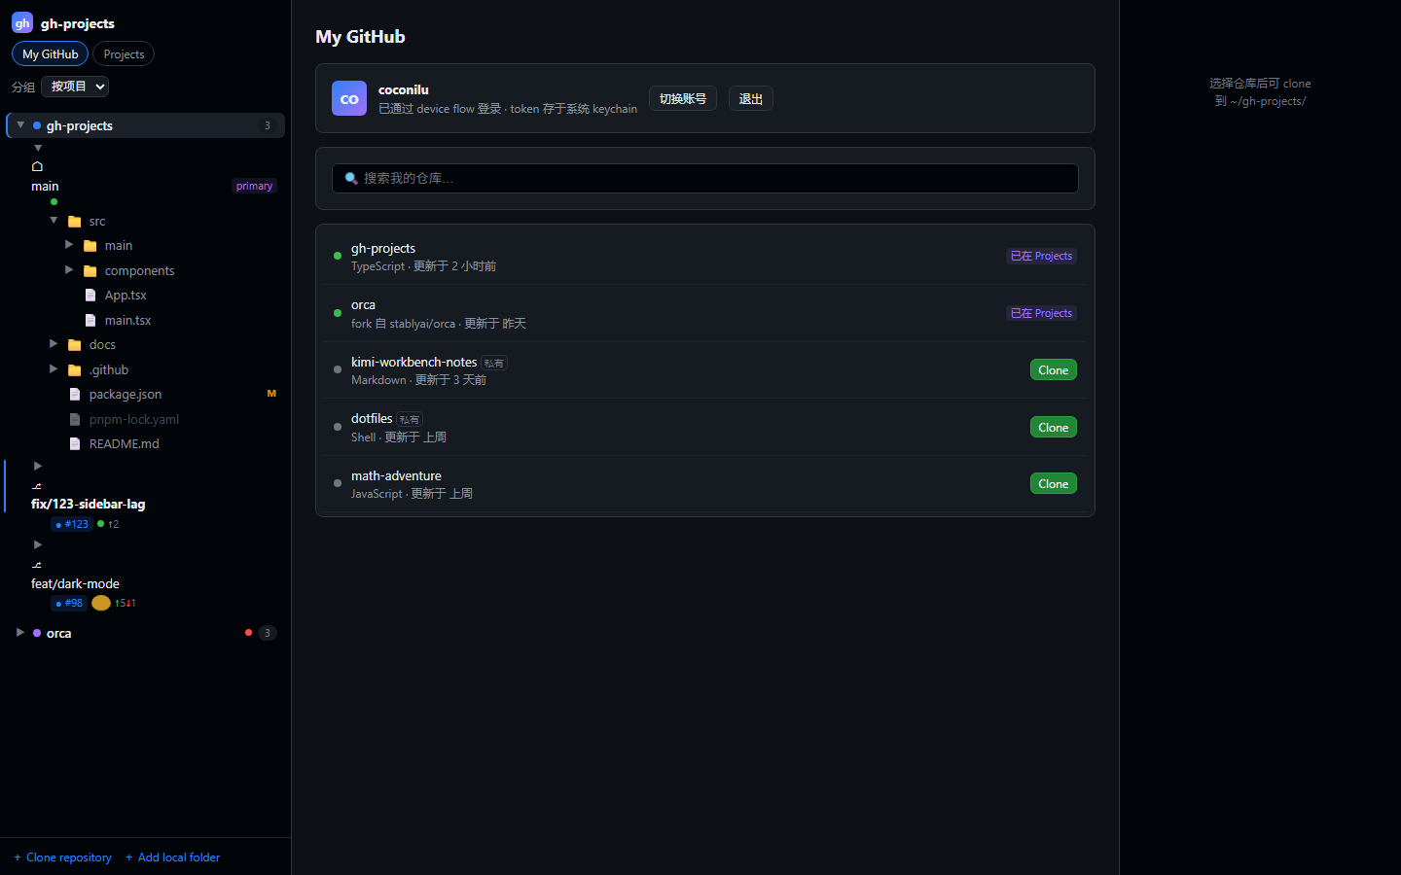Click the green status dot beside gh-projects repo
The image size is (1401, 875).
click(338, 256)
